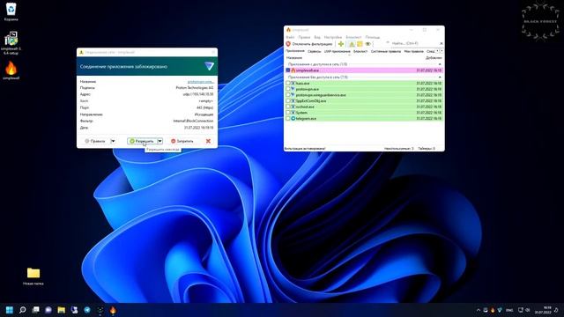The width and height of the screenshot is (564, 317).
Task: Open the 'Настройки' menu in simplewall
Action: pyautogui.click(x=333, y=37)
